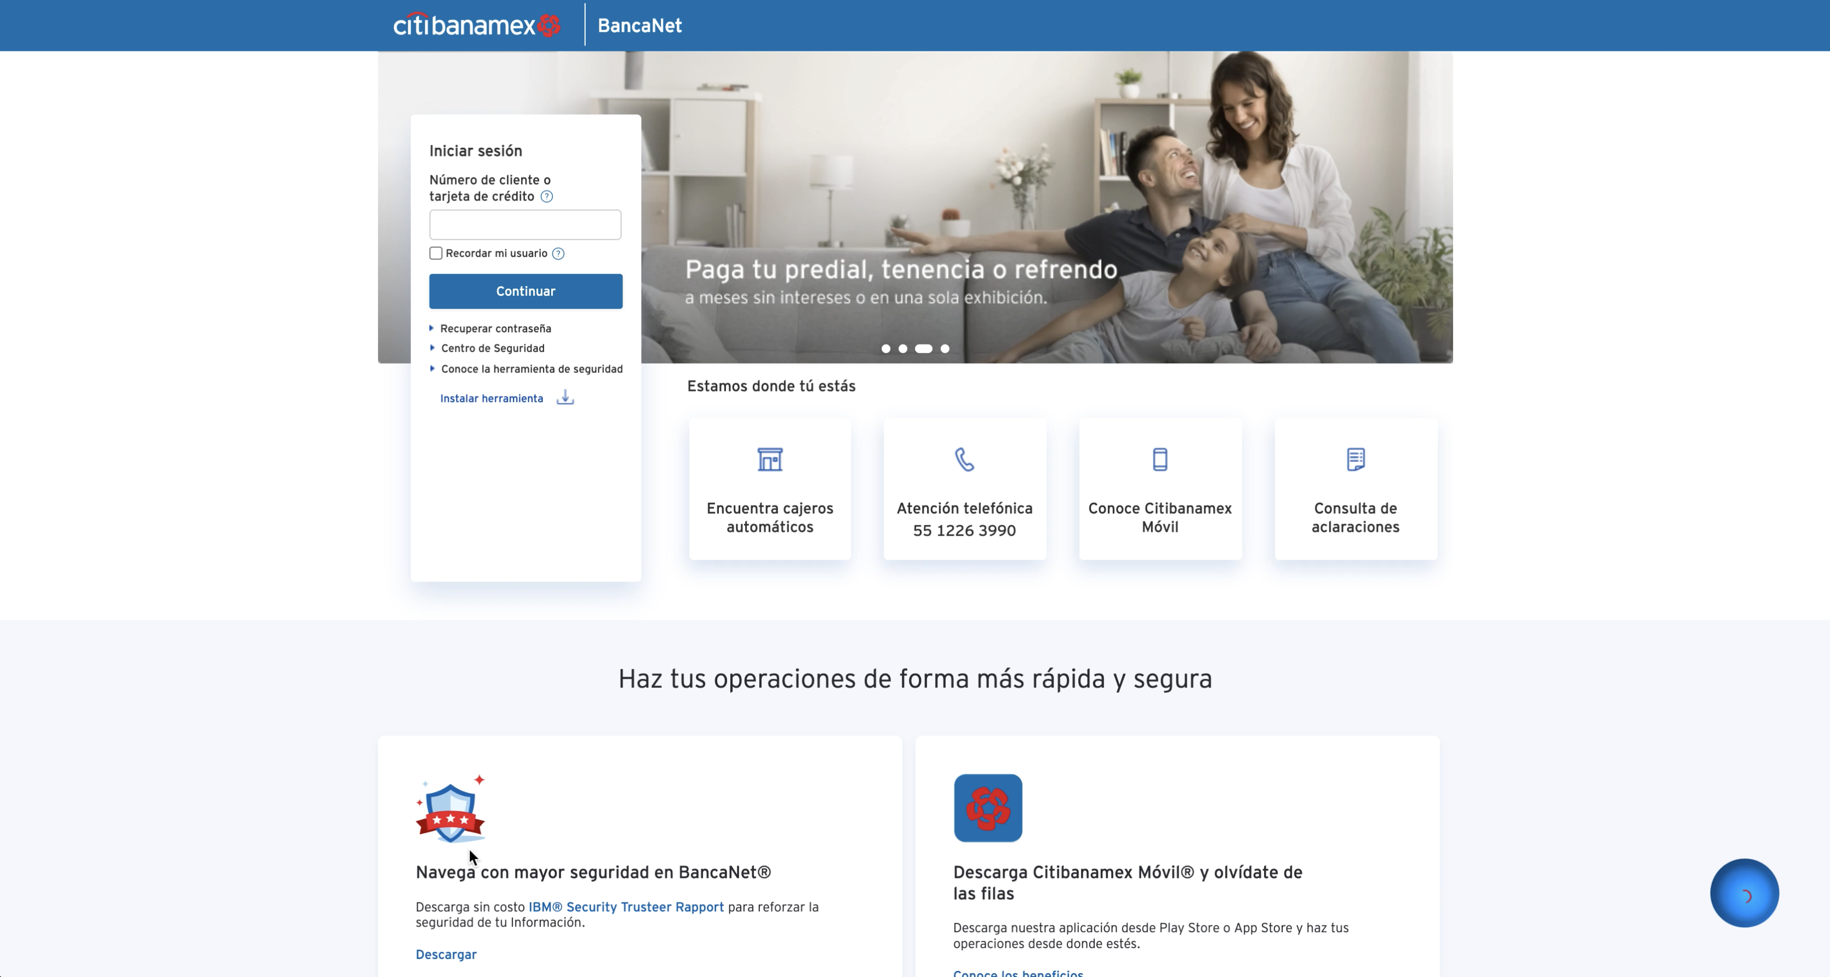The height and width of the screenshot is (977, 1830).
Task: Click the Citibanamex Móvil app icon
Action: (x=987, y=808)
